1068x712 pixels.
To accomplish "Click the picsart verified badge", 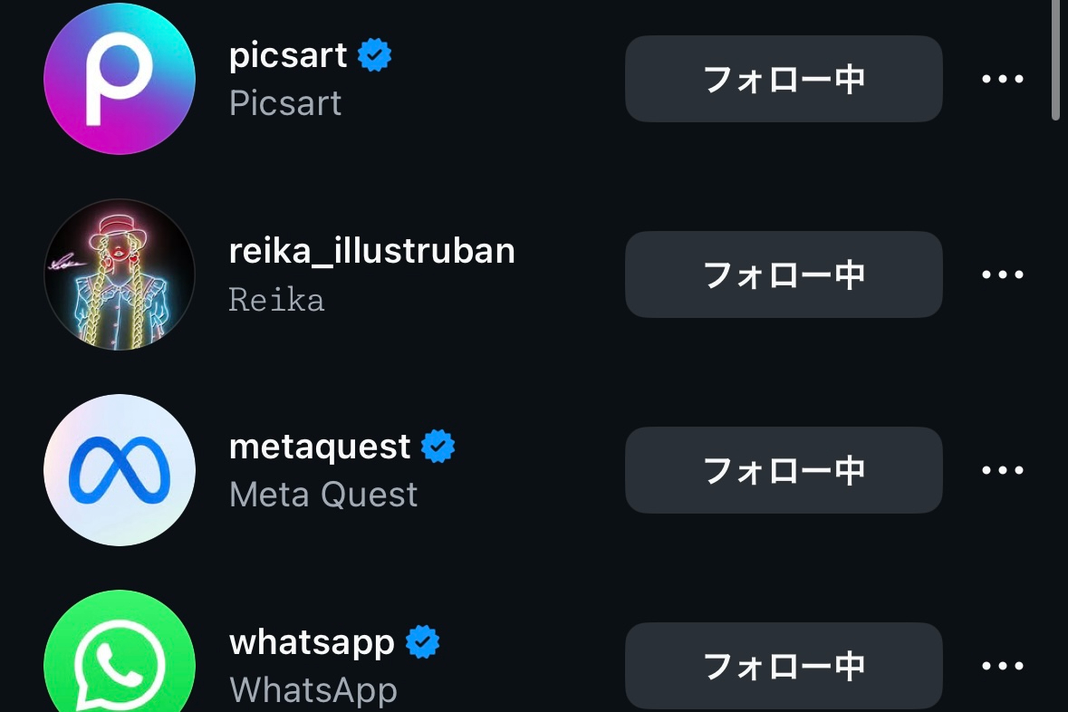I will 375,56.
